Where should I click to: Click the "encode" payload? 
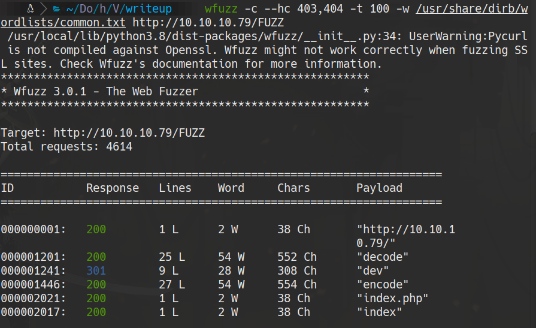[383, 284]
